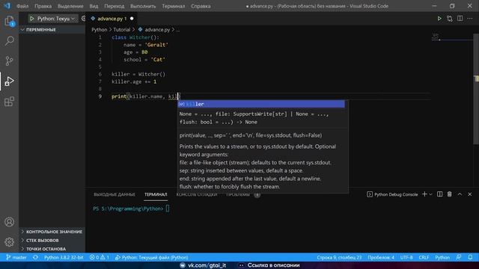Click the master branch status item
The image size is (479, 269).
click(x=16, y=257)
